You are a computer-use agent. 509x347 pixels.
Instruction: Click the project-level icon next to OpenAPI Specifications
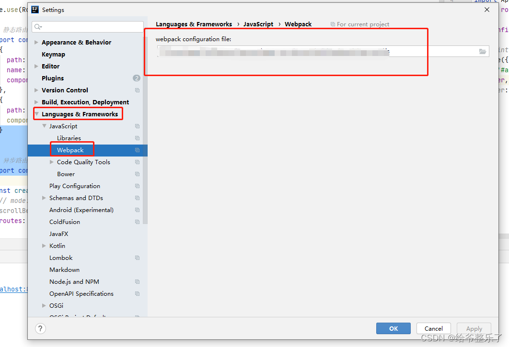pos(137,294)
